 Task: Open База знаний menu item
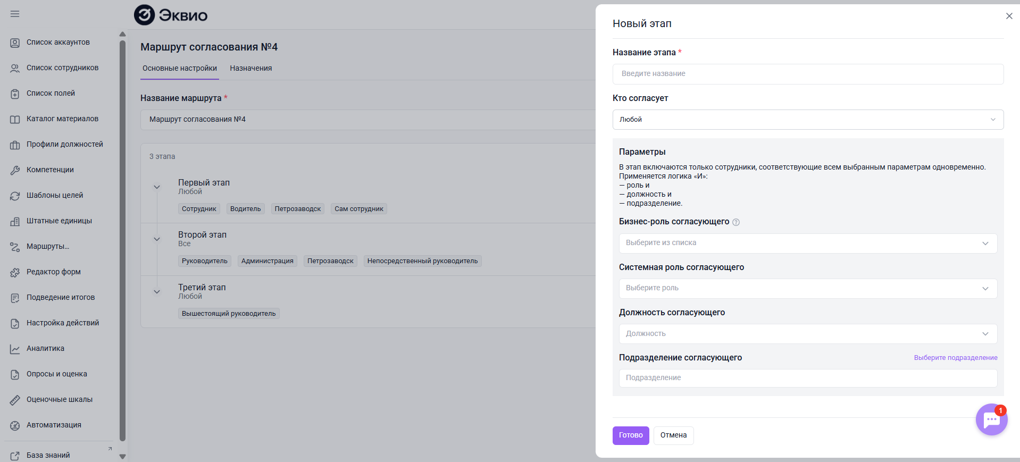point(48,455)
